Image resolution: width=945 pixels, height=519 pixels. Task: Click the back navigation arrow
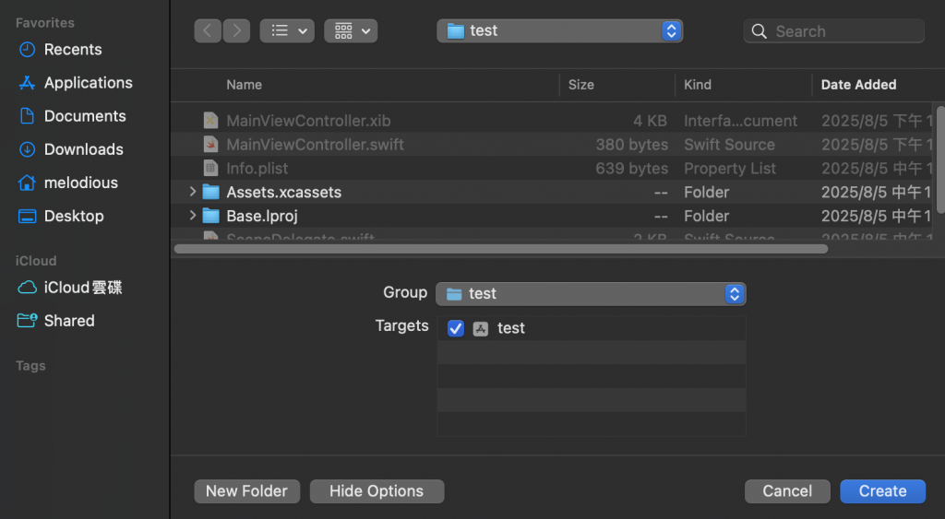207,30
